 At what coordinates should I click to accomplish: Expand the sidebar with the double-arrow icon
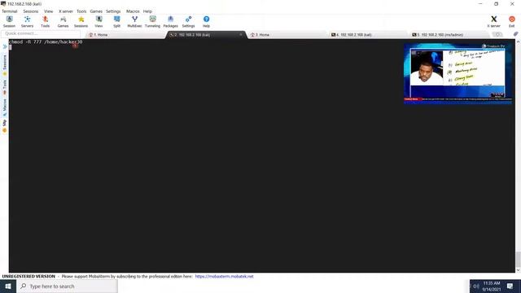(x=5, y=46)
